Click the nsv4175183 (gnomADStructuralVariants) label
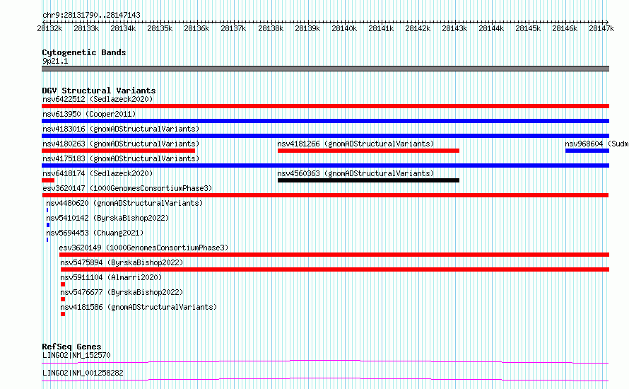 121,158
